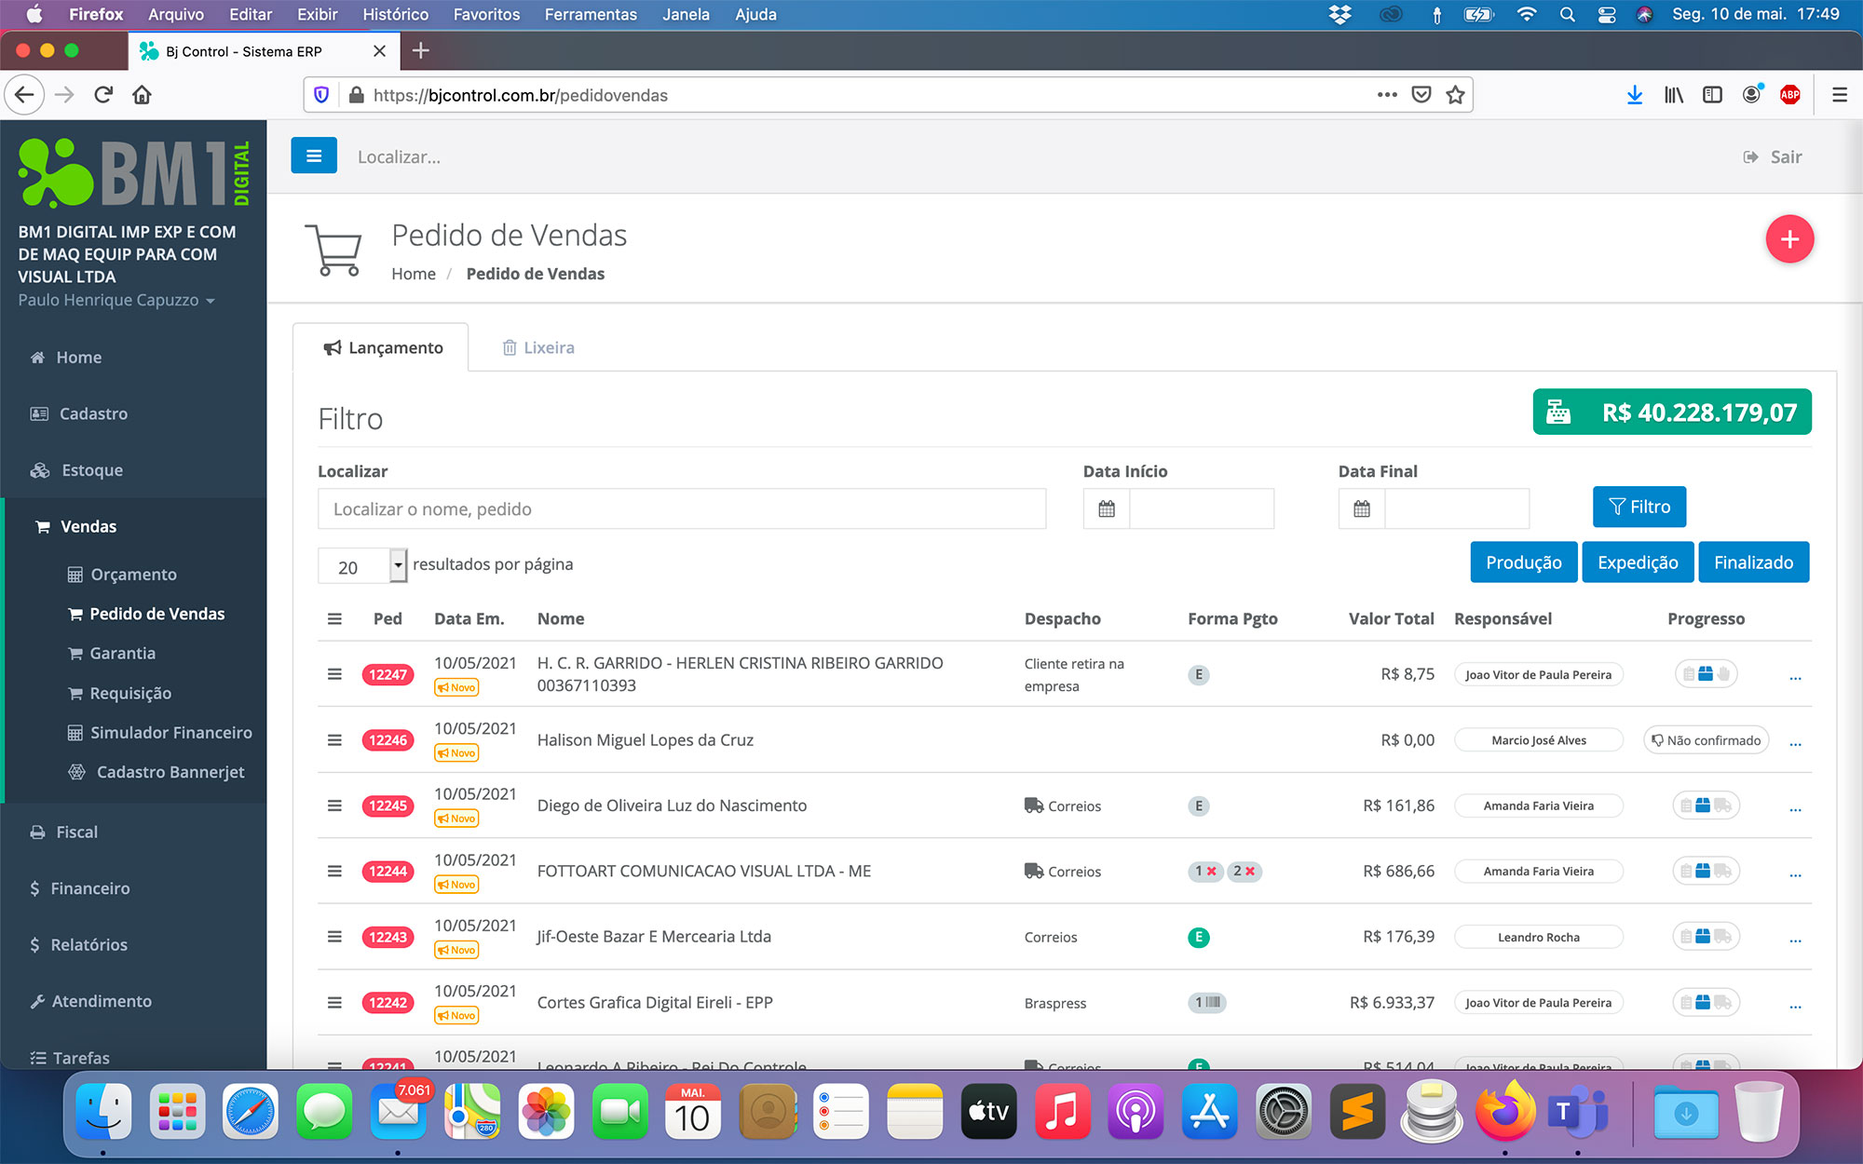The height and width of the screenshot is (1164, 1863).
Task: Click the Não confirmado status badge
Action: [1706, 740]
